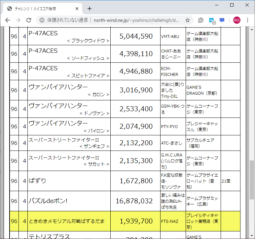Open the blue extension icon with a badge
Viewport: 255px width, 239px height.
point(212,21)
